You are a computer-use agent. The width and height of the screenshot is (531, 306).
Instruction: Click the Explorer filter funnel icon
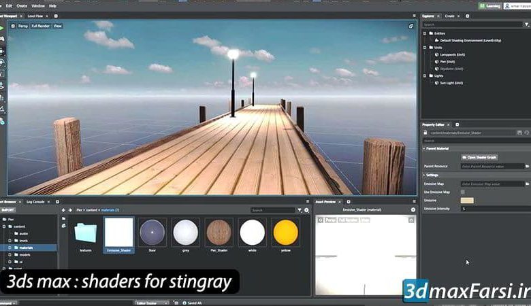tap(527, 24)
